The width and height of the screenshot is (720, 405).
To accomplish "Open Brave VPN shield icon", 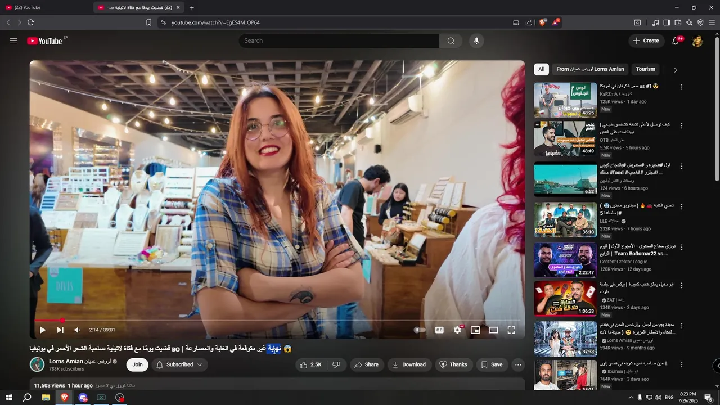I will coord(700,22).
